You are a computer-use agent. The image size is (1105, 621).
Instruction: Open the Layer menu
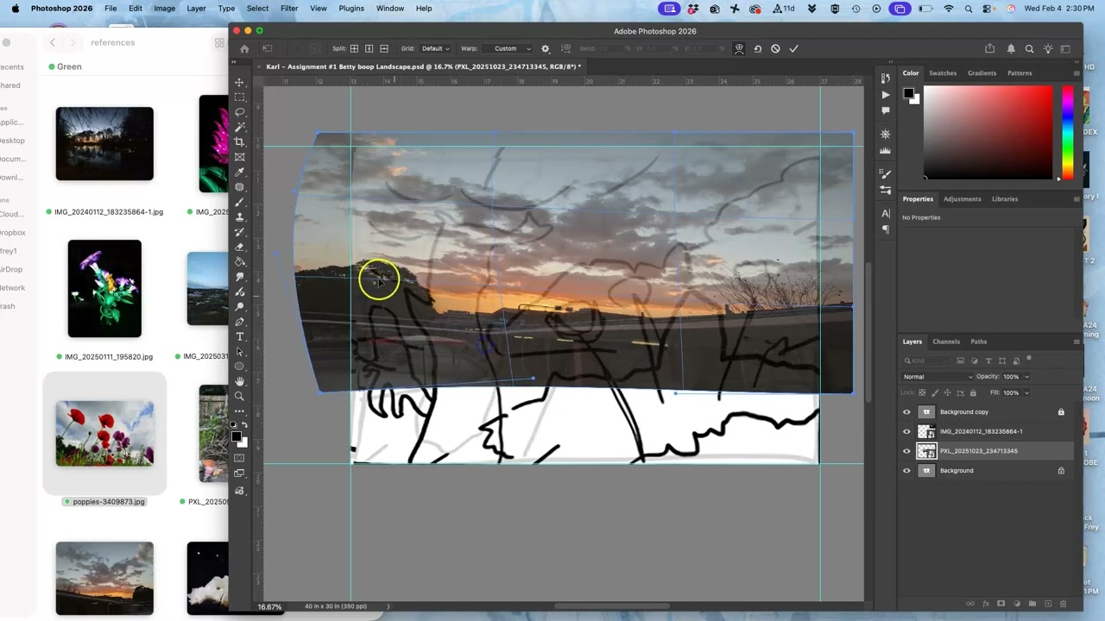tap(196, 9)
